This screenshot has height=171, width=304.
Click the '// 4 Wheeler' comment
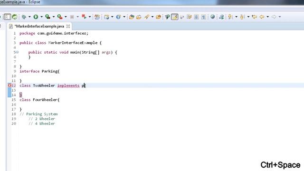42,123
